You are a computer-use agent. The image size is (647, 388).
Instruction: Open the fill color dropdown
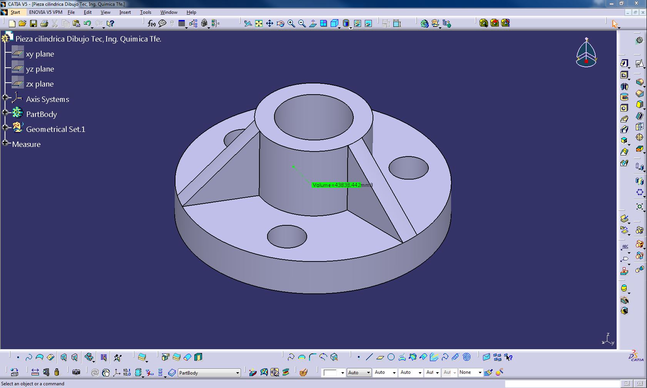click(x=342, y=373)
